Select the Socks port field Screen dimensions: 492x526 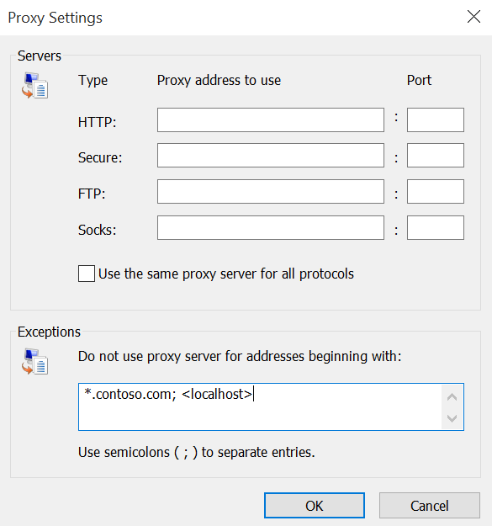click(x=436, y=228)
